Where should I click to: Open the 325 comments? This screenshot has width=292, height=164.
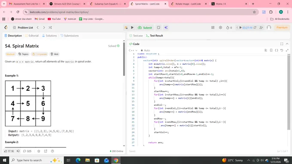(x=27, y=151)
